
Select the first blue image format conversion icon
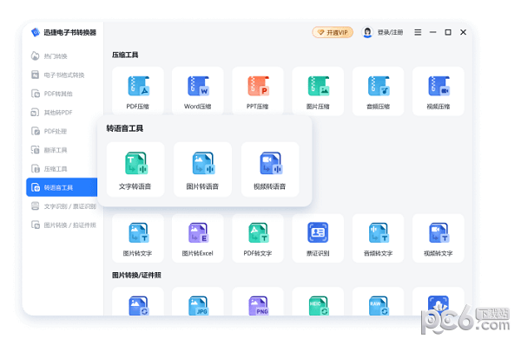click(138, 305)
